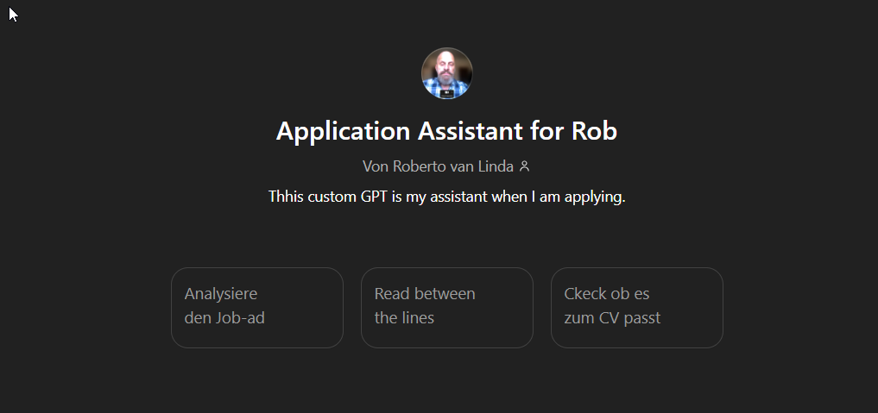Image resolution: width=878 pixels, height=413 pixels.
Task: Click the word "Rob" in the title
Action: (595, 131)
